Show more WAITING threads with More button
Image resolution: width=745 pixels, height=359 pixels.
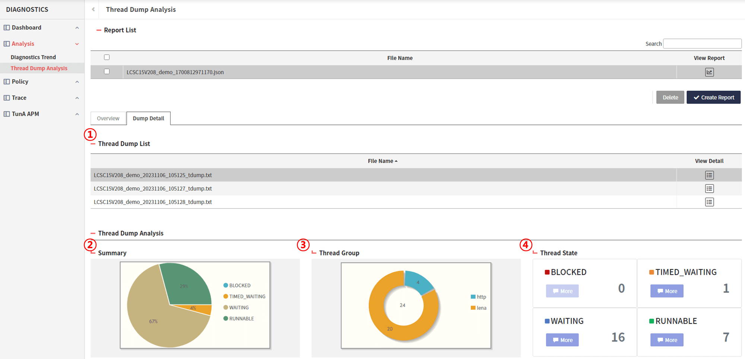(562, 340)
